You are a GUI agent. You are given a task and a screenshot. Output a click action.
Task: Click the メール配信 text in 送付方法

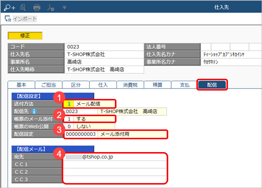(88, 104)
